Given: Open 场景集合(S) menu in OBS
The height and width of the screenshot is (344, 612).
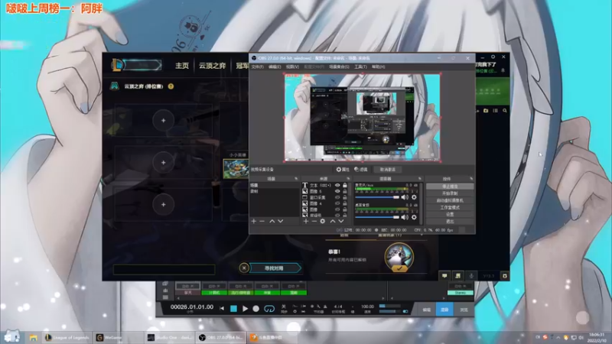Looking at the screenshot, I should coord(339,67).
